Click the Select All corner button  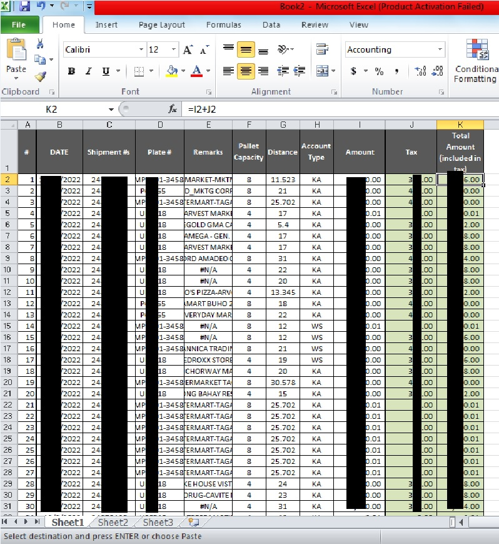click(x=9, y=125)
